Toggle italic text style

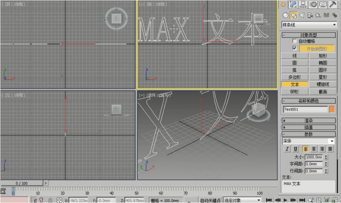tap(287, 149)
